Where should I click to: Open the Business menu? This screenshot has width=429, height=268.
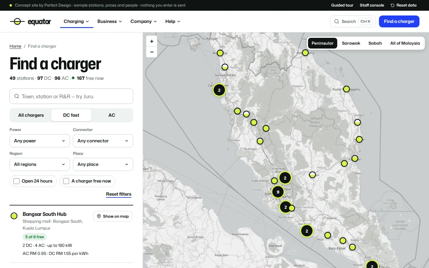click(x=110, y=21)
